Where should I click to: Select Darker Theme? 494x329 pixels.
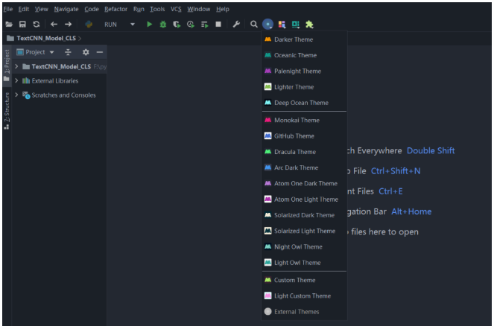coord(304,39)
